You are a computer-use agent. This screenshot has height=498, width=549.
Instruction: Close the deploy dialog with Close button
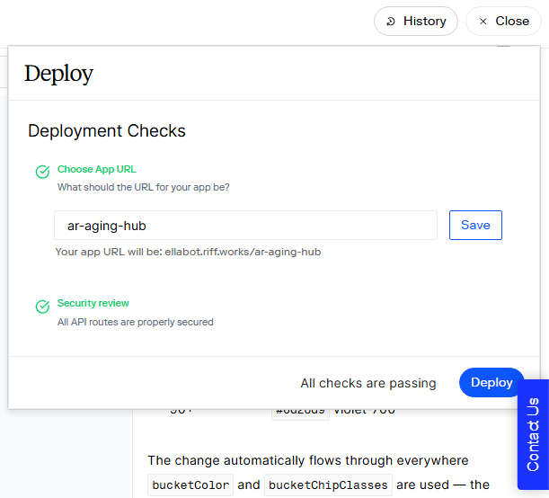(x=503, y=21)
